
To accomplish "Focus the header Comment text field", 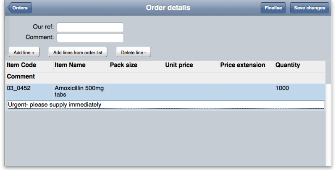I will point(90,38).
